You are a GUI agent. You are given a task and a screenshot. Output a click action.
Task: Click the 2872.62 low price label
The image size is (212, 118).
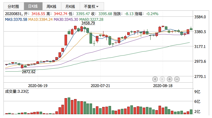pyautogui.click(x=29, y=72)
